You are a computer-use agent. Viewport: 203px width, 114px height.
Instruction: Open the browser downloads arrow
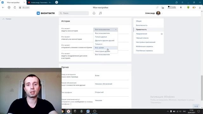click(200, 8)
